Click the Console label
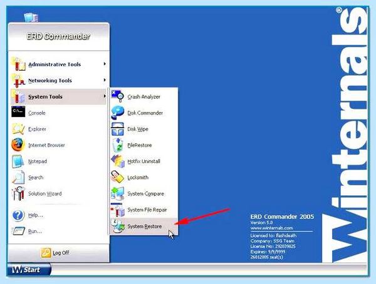 tap(37, 113)
